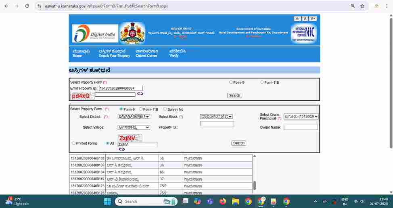Launch Copilot from the taskbar
The height and width of the screenshot is (208, 393).
197,202
